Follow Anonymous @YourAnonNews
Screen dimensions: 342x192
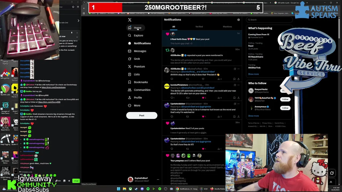point(285,108)
